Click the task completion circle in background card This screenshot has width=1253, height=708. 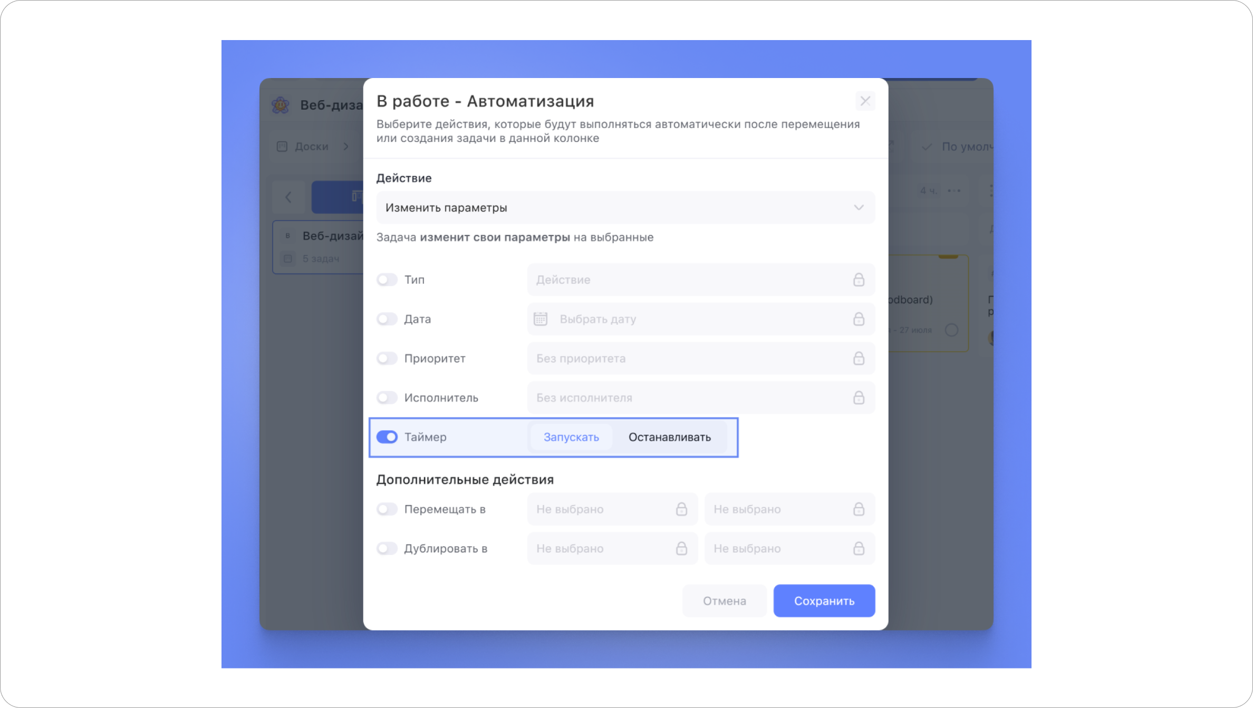[x=951, y=330]
